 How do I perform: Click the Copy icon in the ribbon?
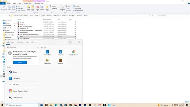pos(9,8)
